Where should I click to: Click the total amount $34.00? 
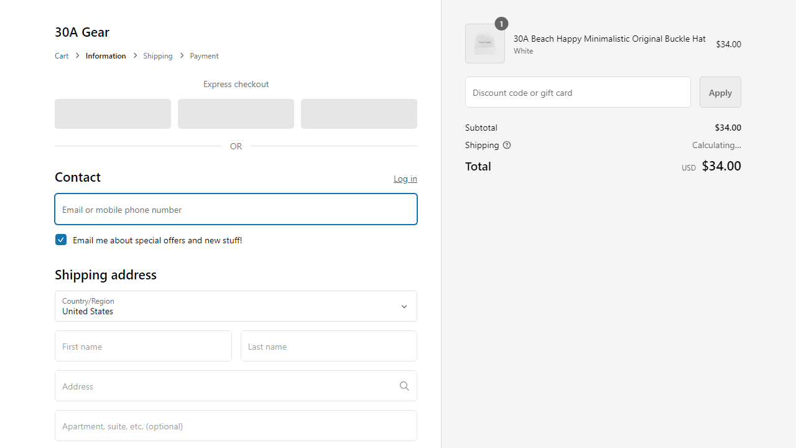tap(721, 166)
